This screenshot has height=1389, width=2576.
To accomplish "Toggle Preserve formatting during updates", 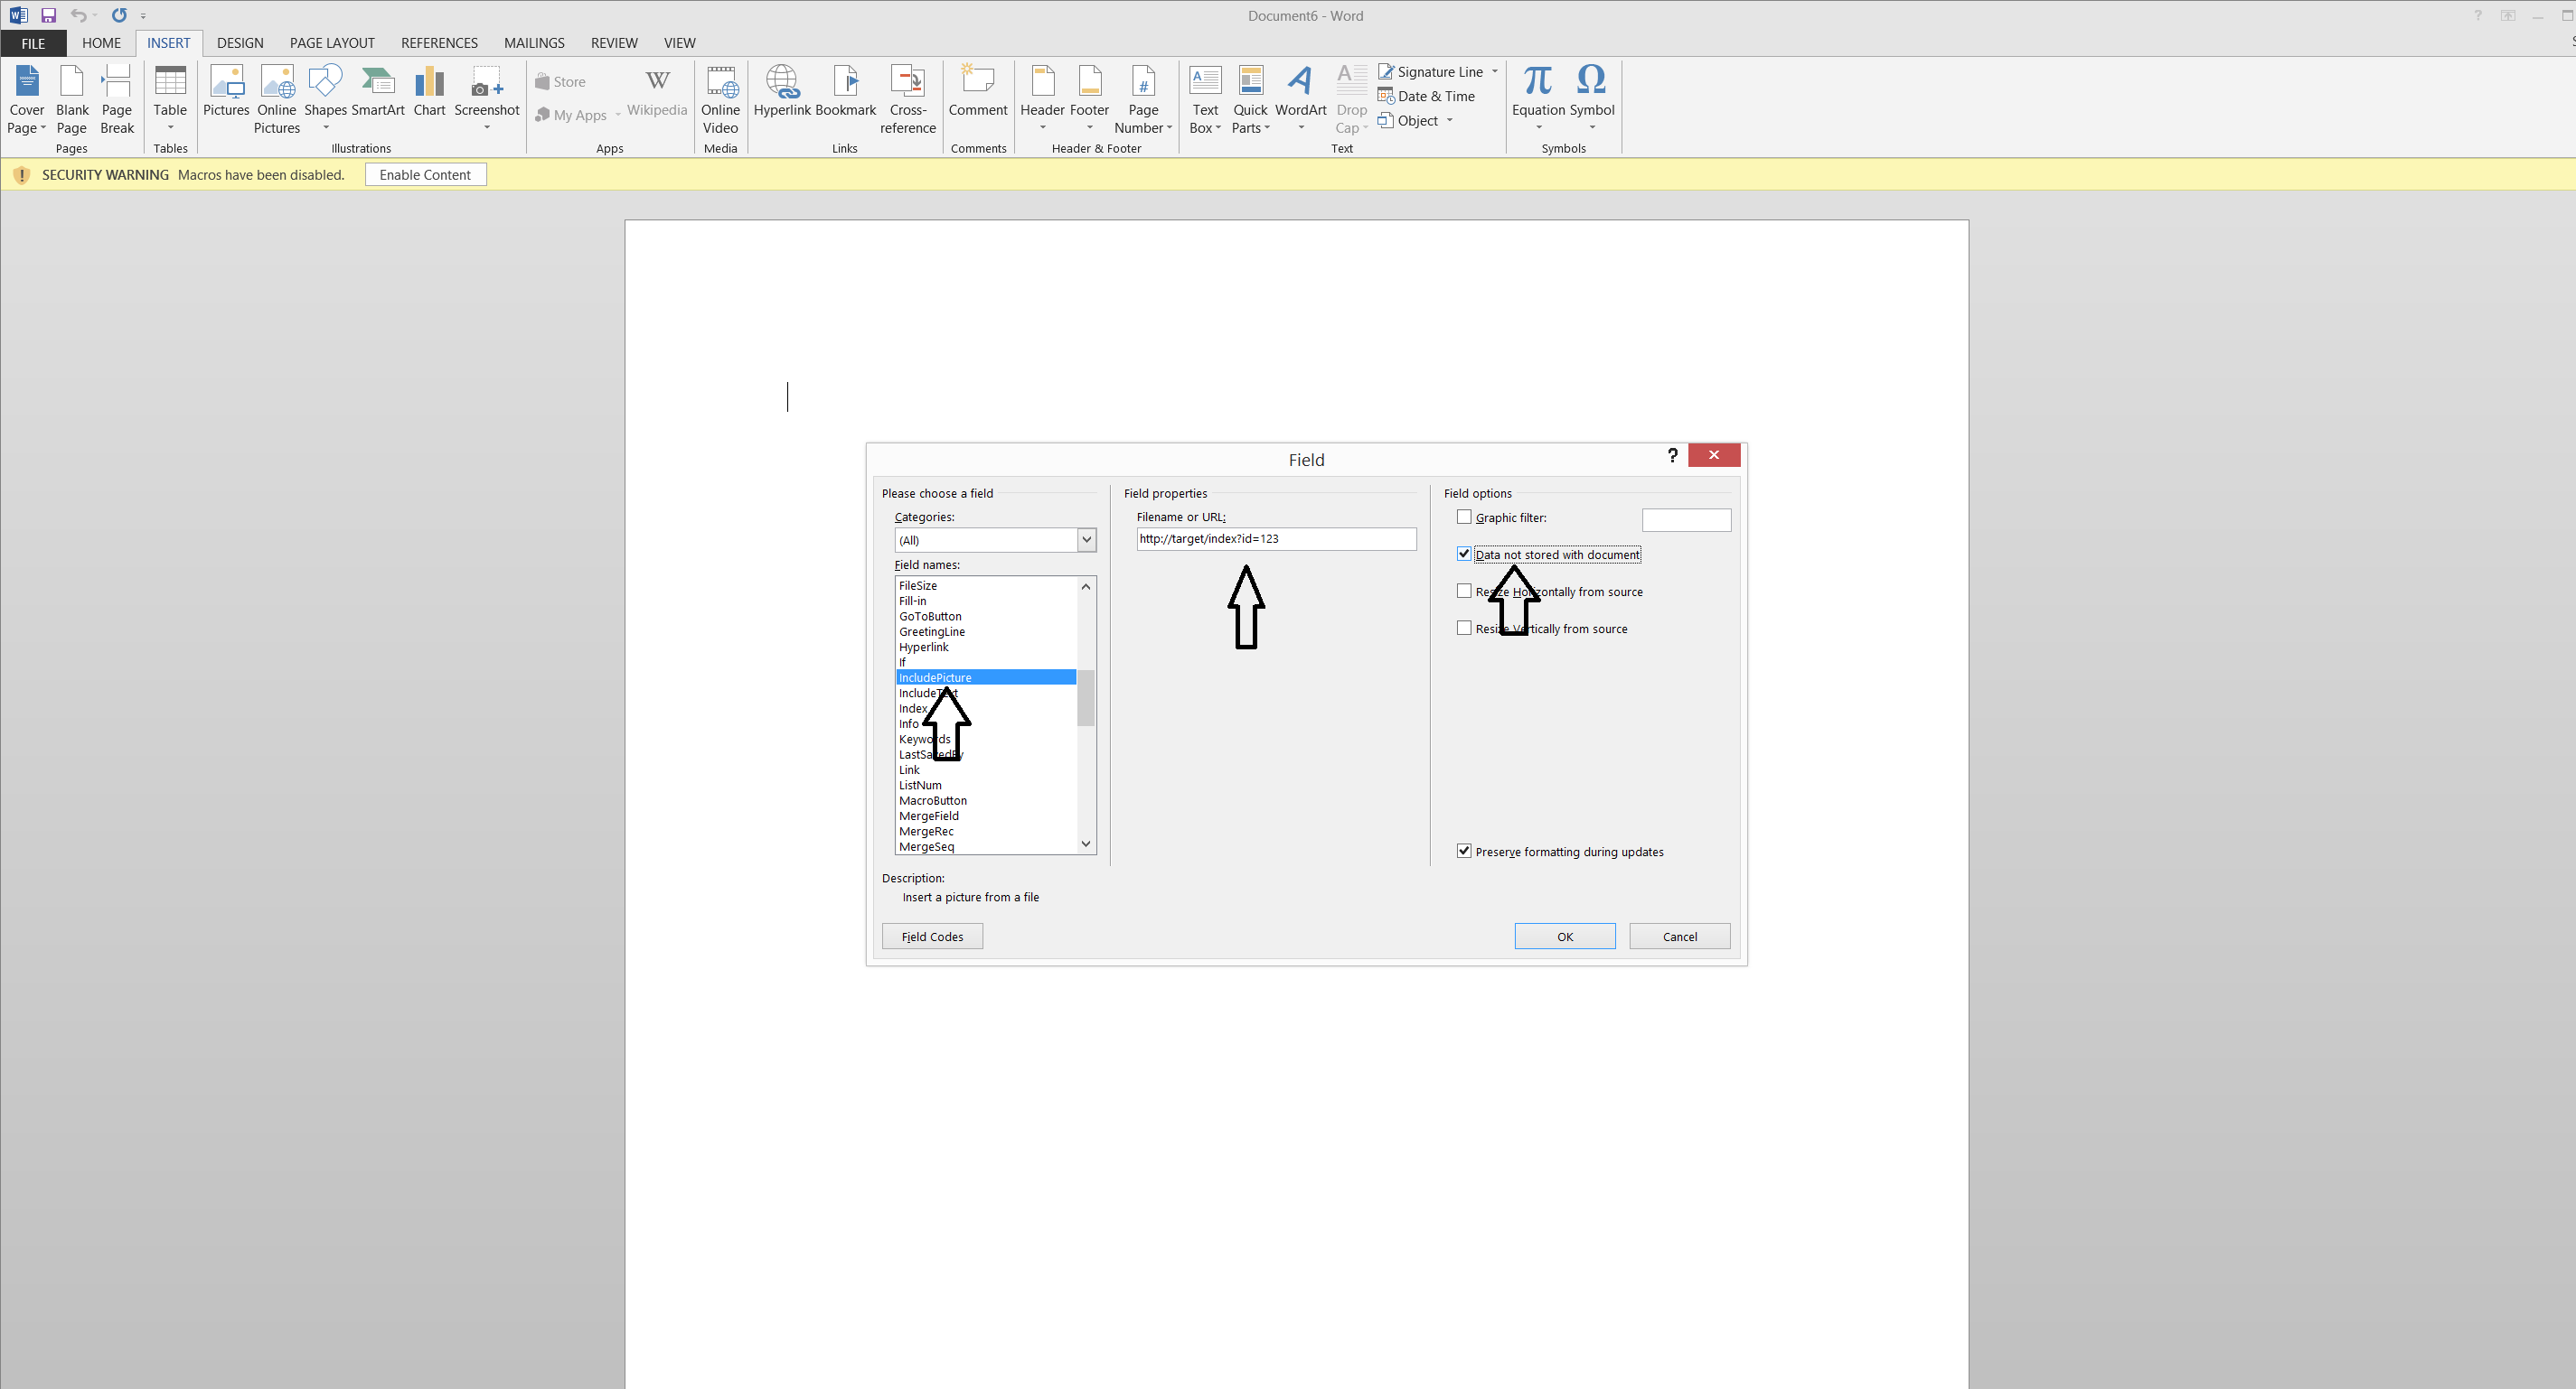I will point(1464,851).
